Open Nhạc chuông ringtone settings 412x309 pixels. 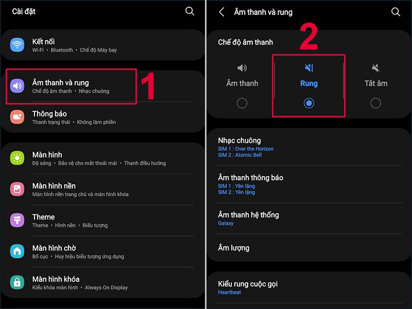coord(308,147)
